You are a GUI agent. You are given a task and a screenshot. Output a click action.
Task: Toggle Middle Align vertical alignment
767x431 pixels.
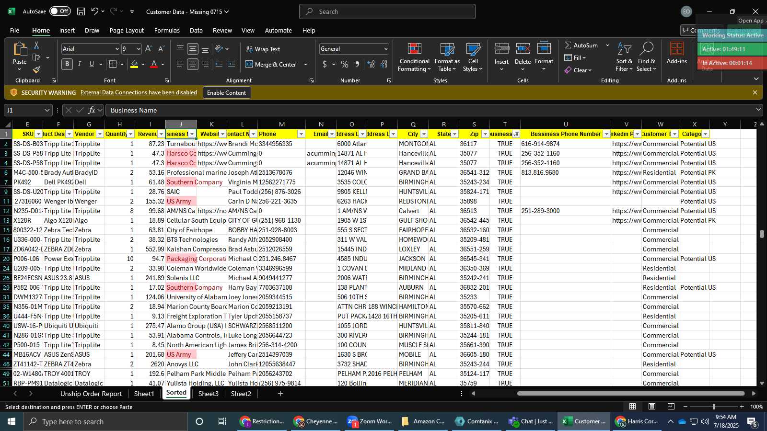click(193, 49)
